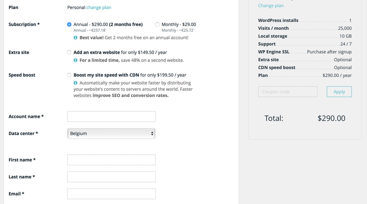Click the Monthly euro price footnote text
367x204 pixels.
point(178,31)
